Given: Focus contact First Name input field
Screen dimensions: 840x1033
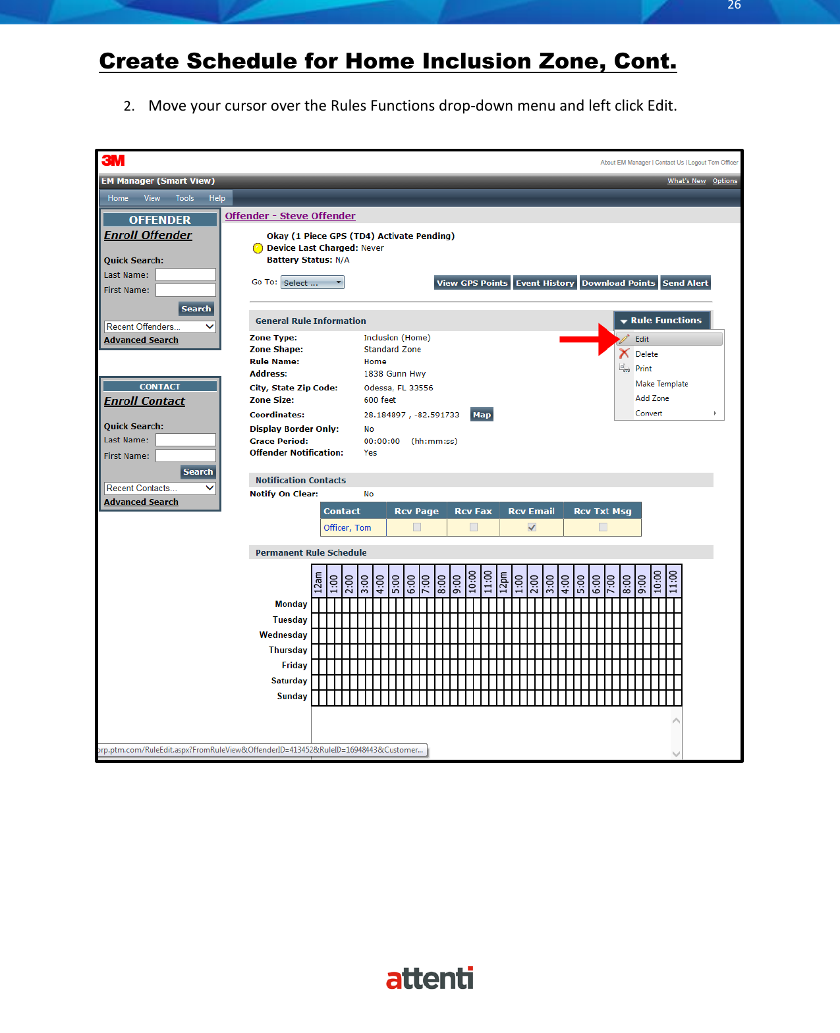Looking at the screenshot, I should click(186, 456).
